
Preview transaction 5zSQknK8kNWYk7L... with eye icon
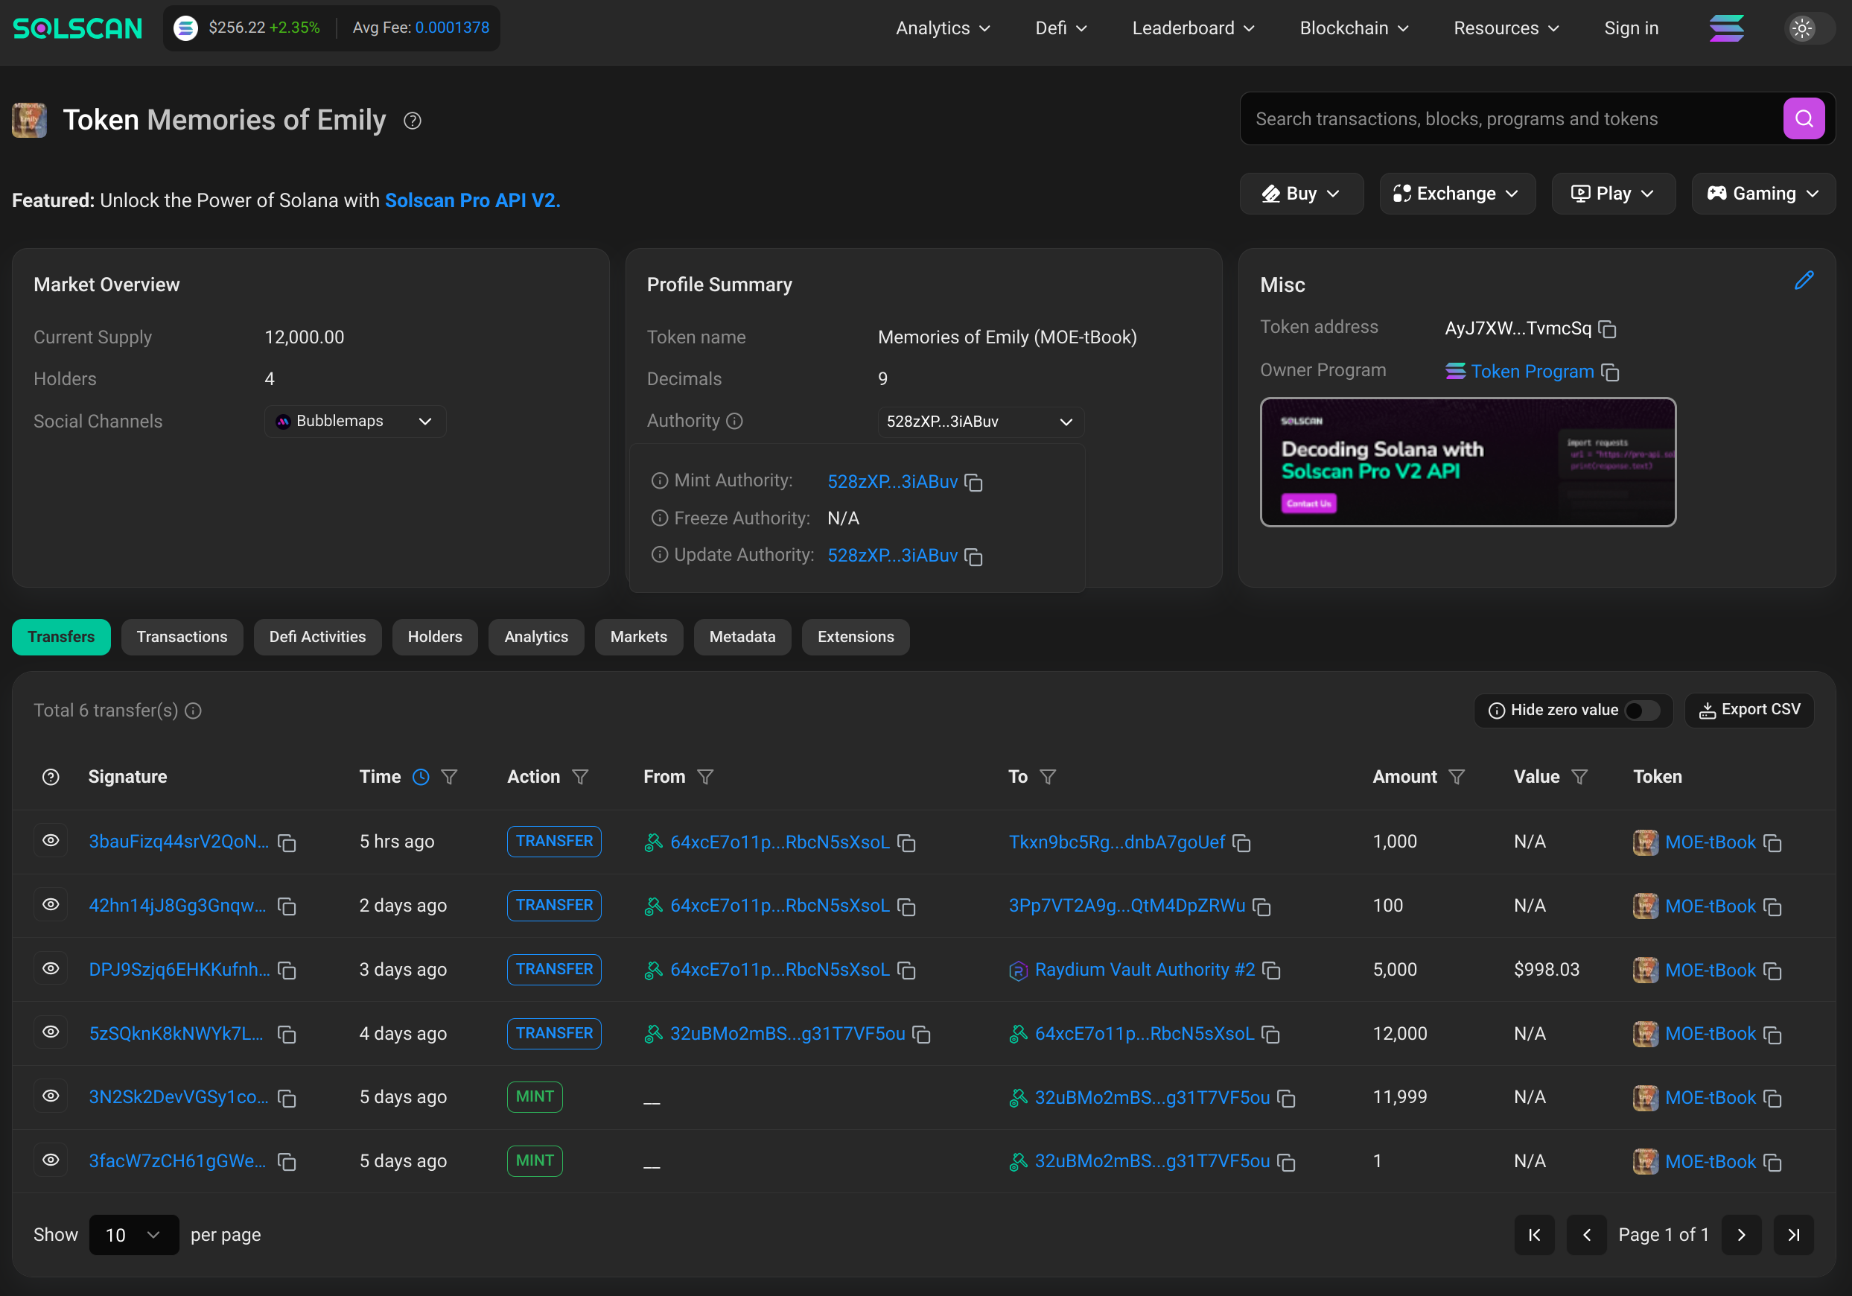pyautogui.click(x=50, y=1032)
